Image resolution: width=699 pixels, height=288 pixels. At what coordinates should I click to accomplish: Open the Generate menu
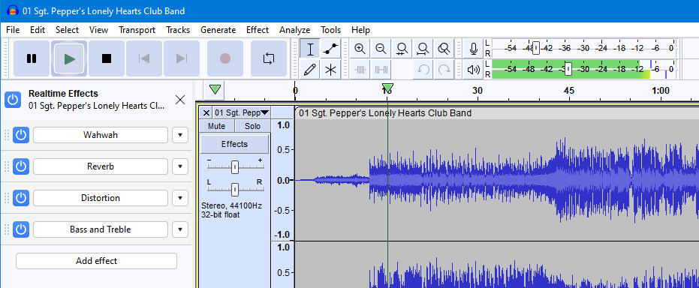218,30
